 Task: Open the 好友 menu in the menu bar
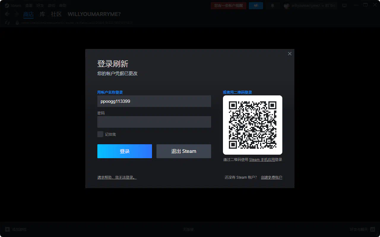pyautogui.click(x=40, y=5)
